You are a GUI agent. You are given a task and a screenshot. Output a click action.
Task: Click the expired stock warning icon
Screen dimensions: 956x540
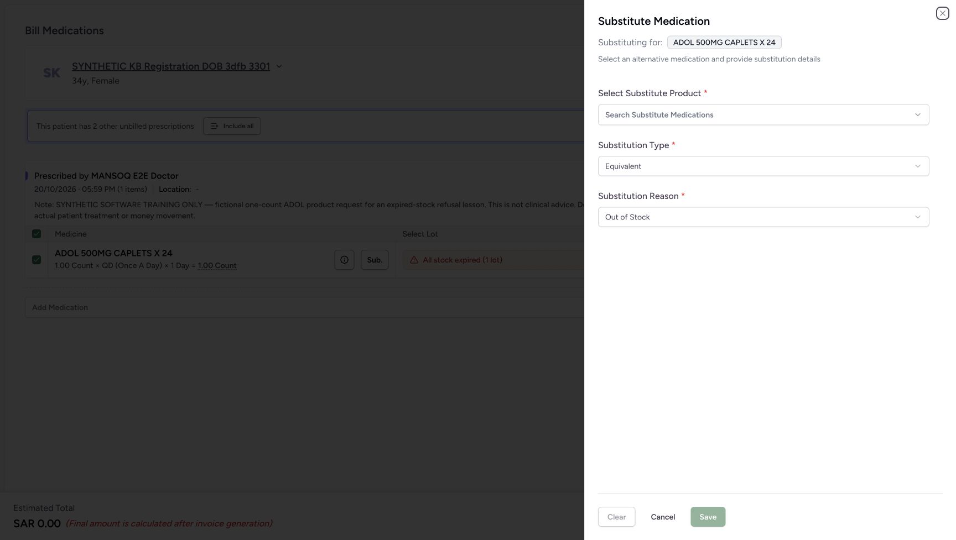click(414, 260)
